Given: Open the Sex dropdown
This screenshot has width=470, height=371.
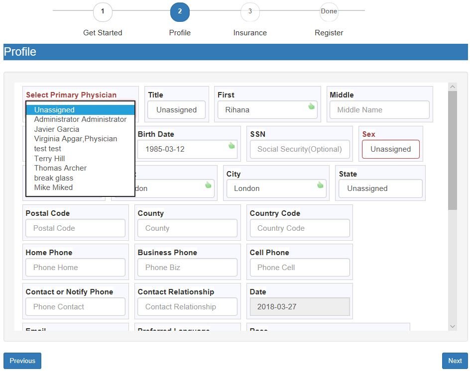Looking at the screenshot, I should (390, 149).
